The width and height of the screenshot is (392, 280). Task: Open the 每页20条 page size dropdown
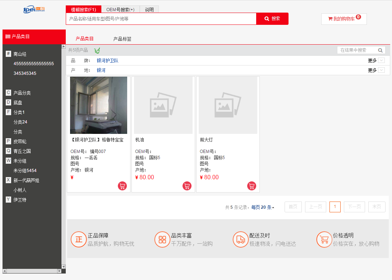click(263, 207)
